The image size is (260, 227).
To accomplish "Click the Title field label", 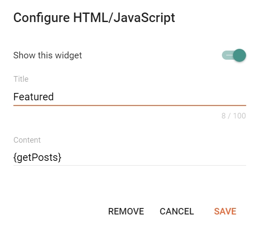I will 21,79.
